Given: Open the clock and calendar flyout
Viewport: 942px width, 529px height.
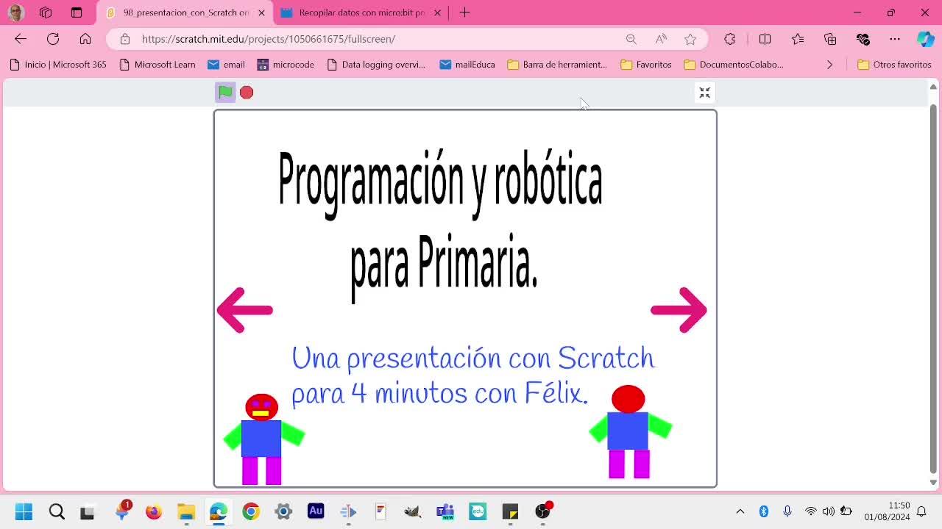Looking at the screenshot, I should coord(887,511).
